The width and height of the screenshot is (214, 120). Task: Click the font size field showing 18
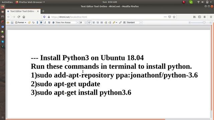click(x=82, y=22)
